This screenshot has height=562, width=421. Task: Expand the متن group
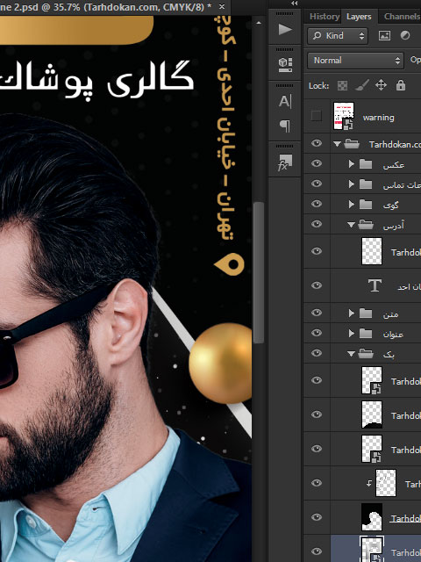(351, 313)
